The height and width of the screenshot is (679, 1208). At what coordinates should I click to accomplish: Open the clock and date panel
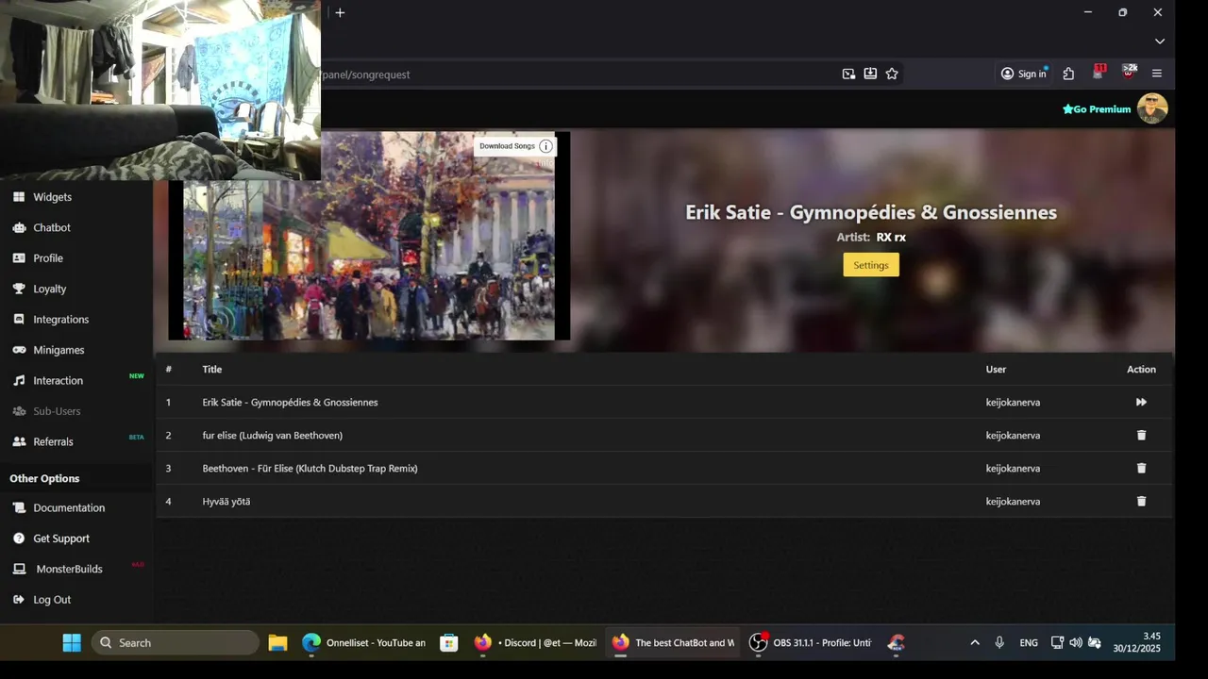point(1137,642)
